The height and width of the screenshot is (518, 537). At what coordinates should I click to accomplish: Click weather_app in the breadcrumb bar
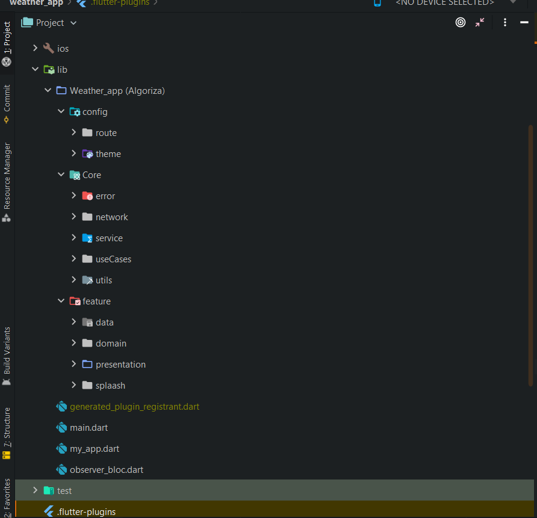coord(36,3)
